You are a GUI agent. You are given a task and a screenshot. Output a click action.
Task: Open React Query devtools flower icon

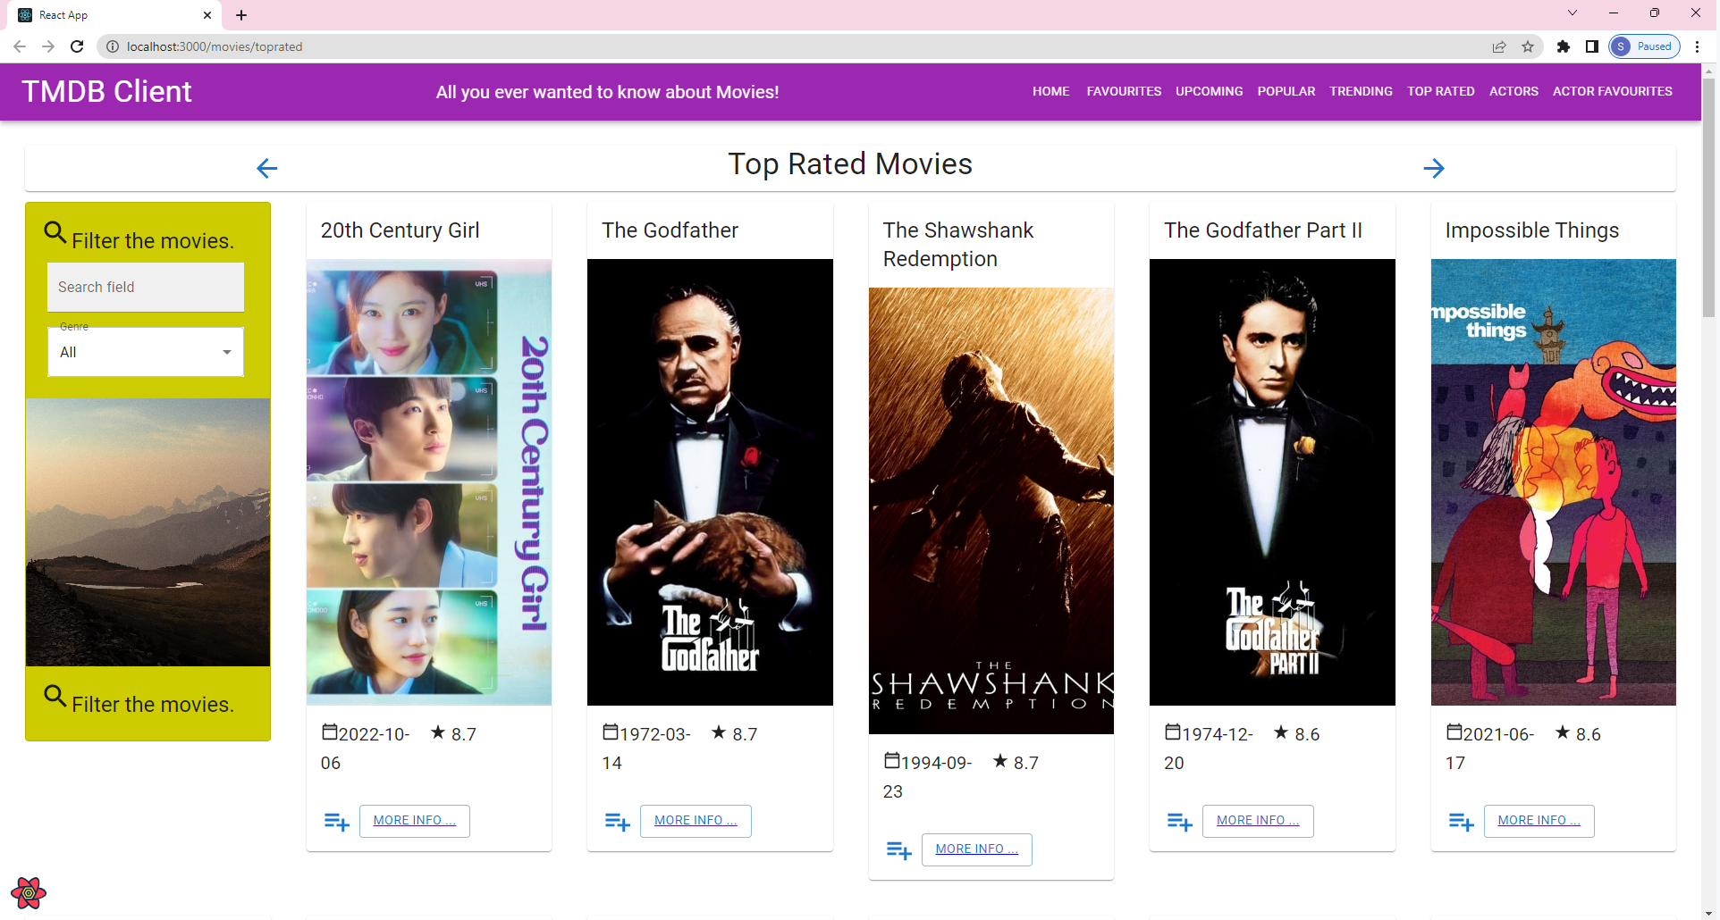click(x=29, y=892)
